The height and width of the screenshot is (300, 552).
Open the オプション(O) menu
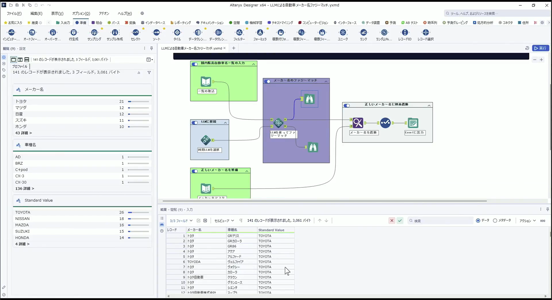coord(81,13)
